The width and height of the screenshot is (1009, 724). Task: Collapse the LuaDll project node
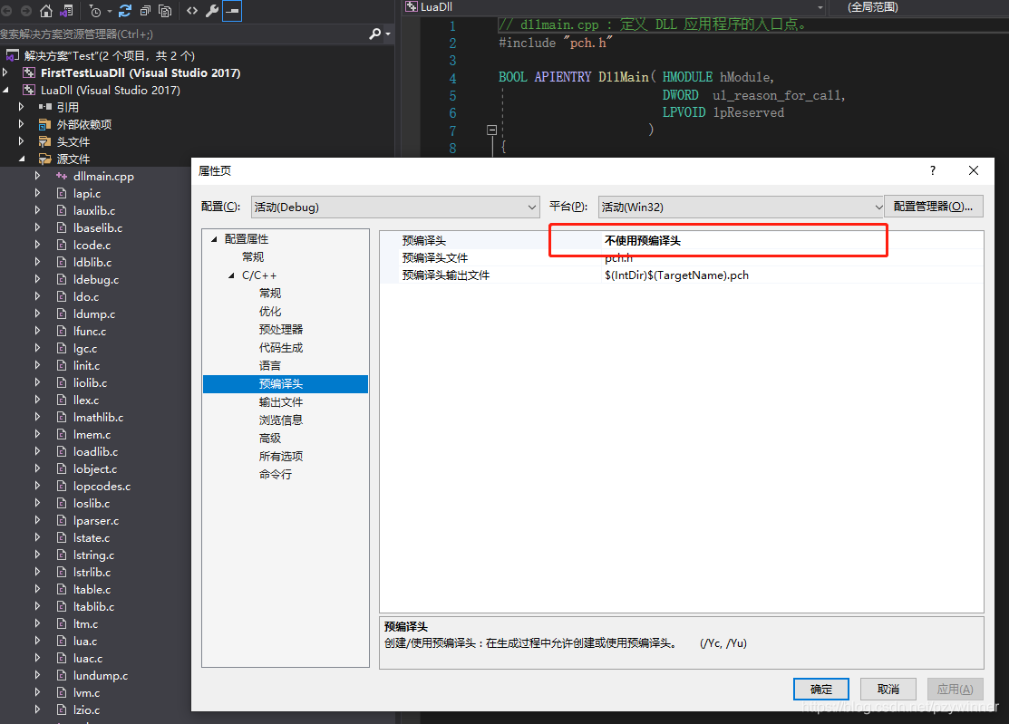pyautogui.click(x=5, y=90)
